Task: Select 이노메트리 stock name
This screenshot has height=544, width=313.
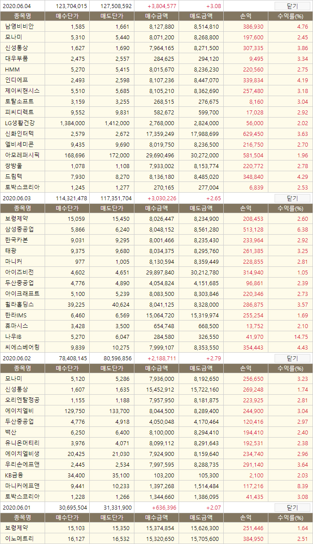Action: tap(19, 539)
